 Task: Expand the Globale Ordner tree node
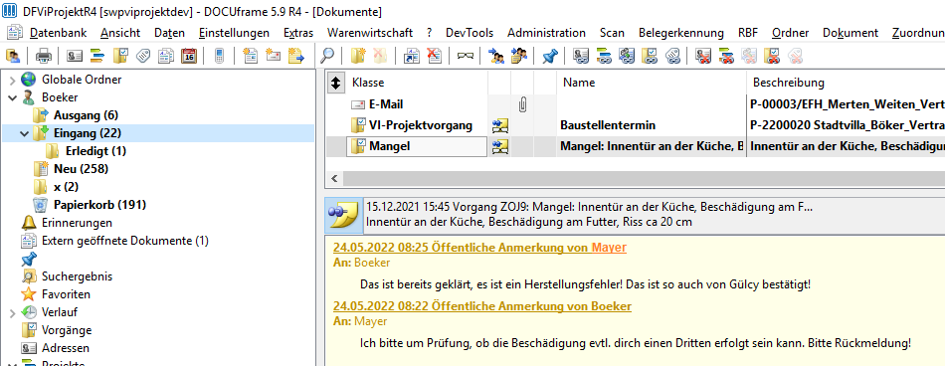coord(12,80)
